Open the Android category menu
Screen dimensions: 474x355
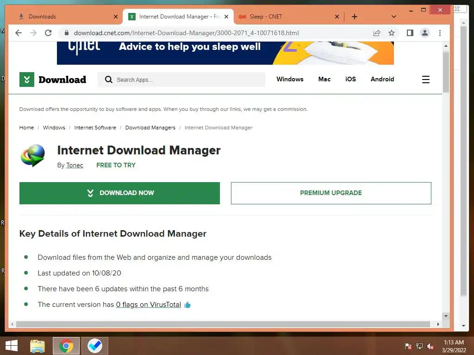pos(382,79)
